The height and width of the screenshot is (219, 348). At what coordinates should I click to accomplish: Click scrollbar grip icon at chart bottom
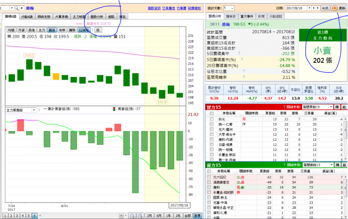pos(121,216)
